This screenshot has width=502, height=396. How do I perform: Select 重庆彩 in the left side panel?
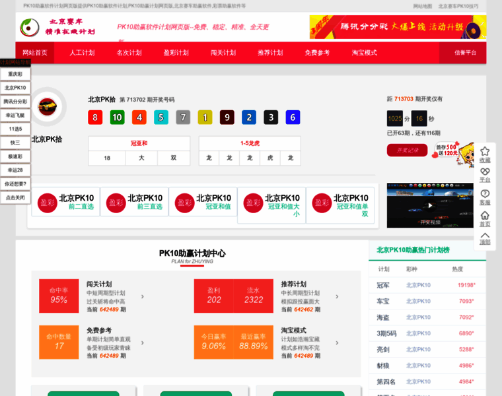[15, 74]
